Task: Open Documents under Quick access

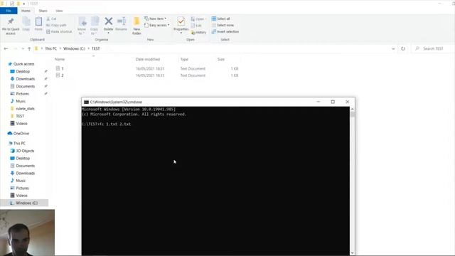Action: [26, 86]
